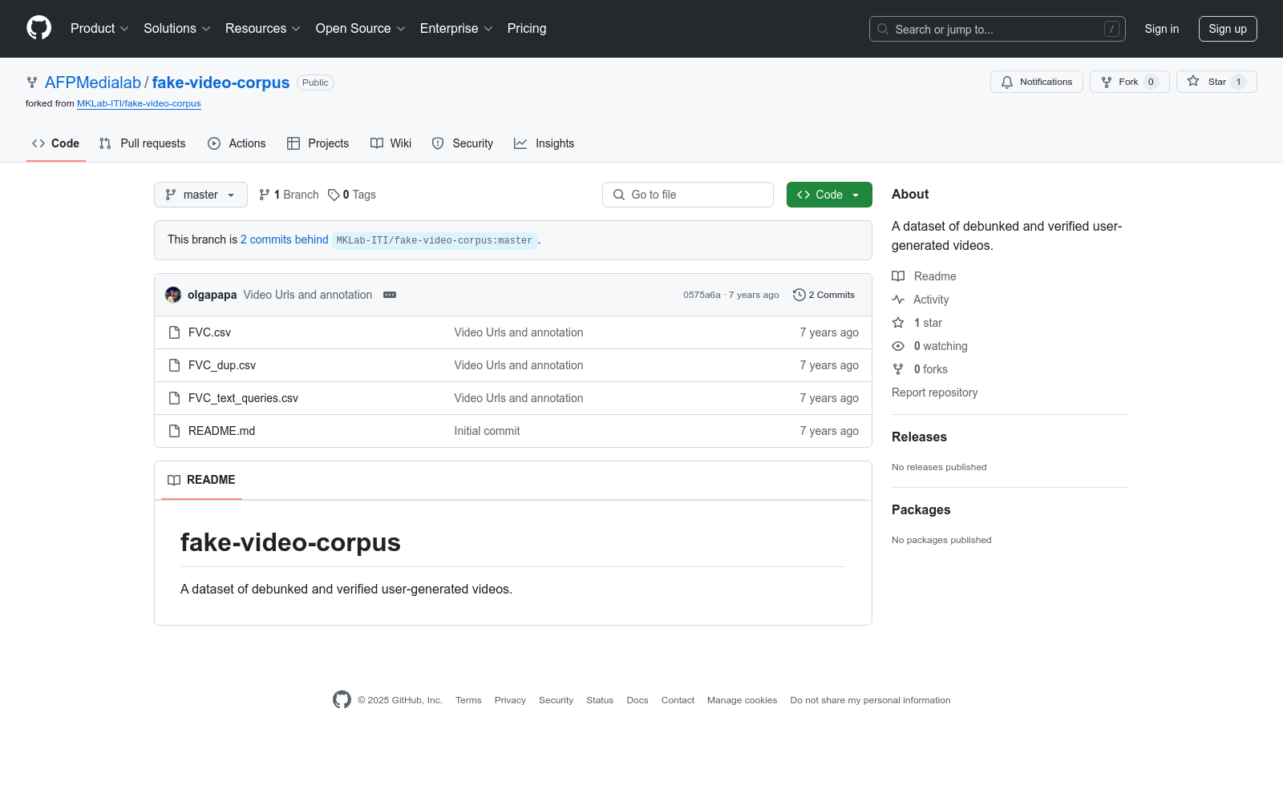
Task: Open the Insights tab
Action: 544,143
